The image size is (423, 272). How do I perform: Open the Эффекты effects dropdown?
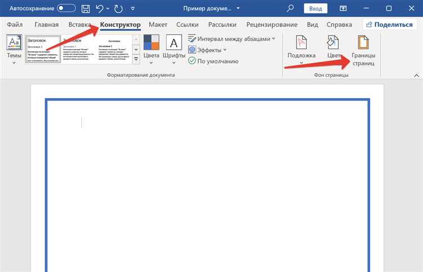[x=207, y=50]
